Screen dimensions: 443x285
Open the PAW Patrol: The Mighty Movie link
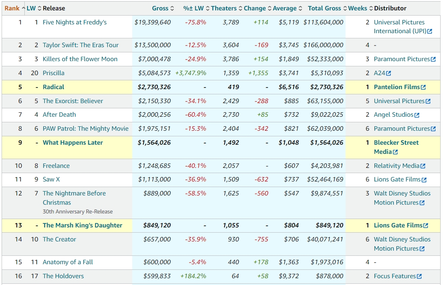pos(85,129)
